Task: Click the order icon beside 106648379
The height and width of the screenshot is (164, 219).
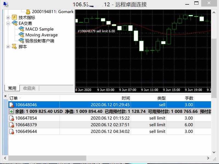Action: coord(12,125)
